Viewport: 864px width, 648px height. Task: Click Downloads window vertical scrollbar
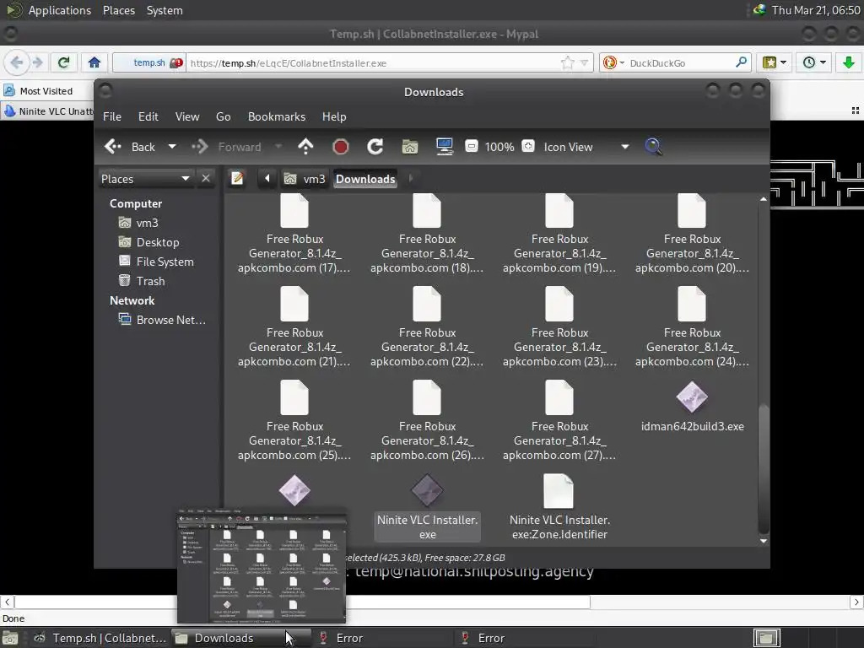point(763,468)
